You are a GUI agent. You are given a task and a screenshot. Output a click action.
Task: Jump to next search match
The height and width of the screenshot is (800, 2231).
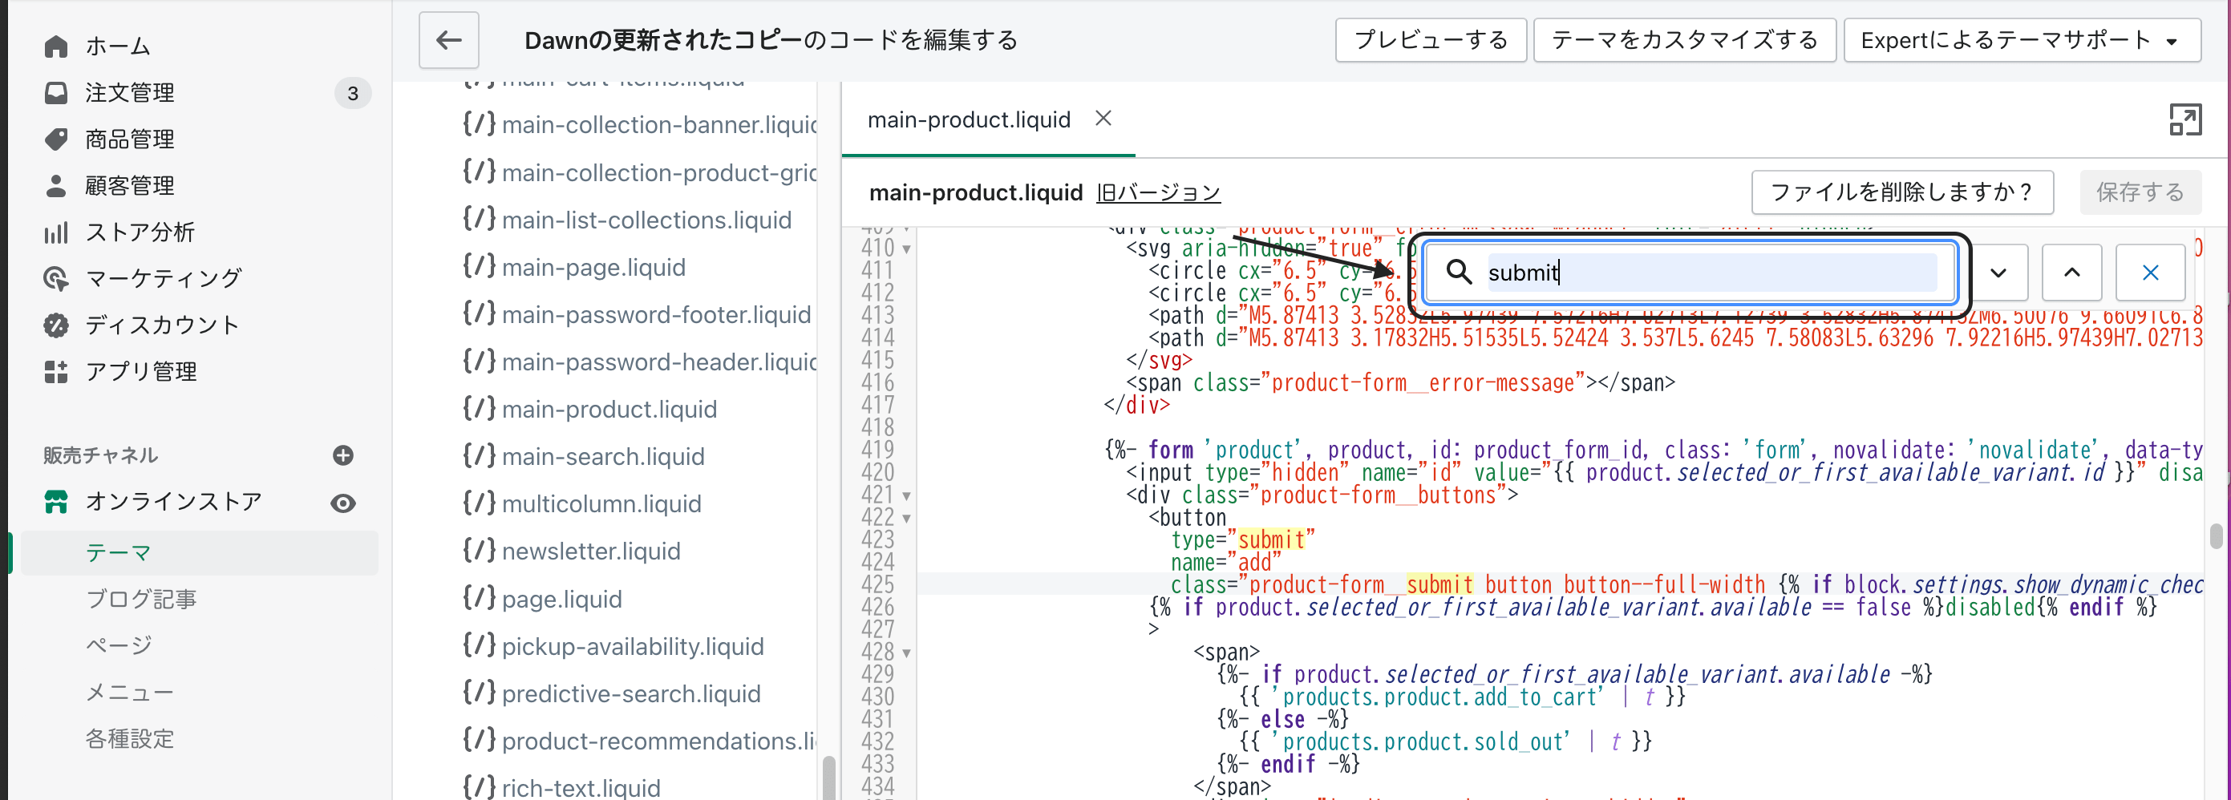(1998, 273)
